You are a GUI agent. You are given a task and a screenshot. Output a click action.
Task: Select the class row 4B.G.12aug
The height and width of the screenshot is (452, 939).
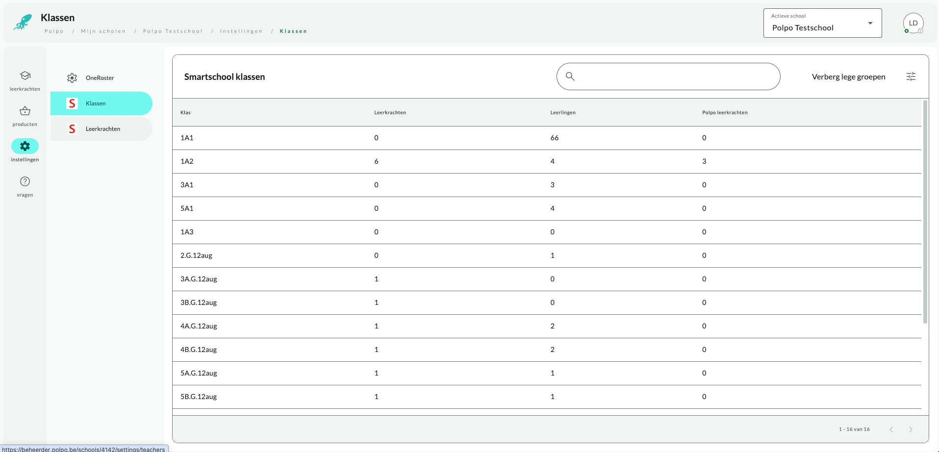tap(547, 350)
